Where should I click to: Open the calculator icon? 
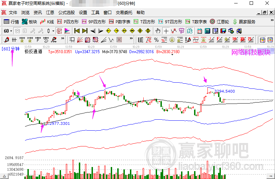(x=207, y=31)
